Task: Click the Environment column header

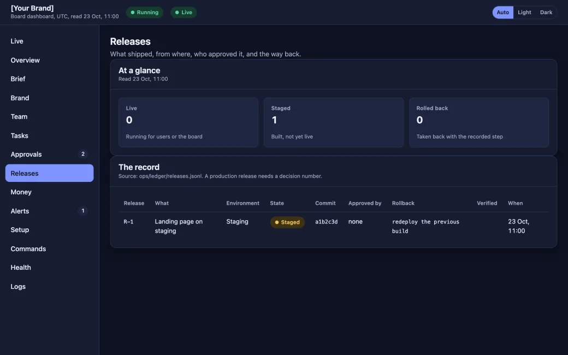Action: coord(242,203)
